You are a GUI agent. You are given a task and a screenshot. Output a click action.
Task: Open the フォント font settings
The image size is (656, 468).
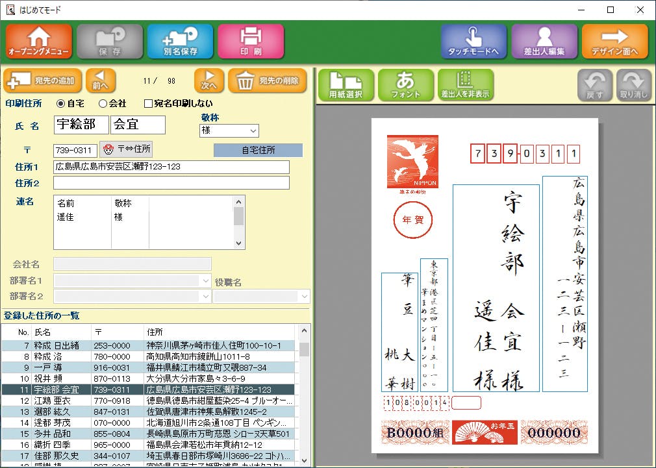click(405, 85)
